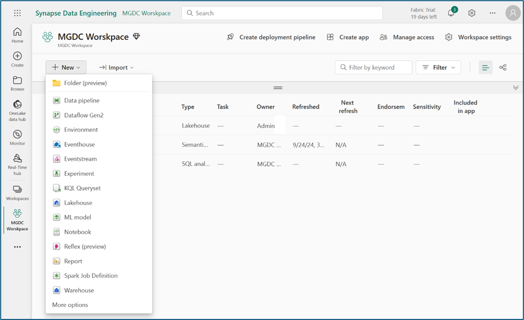Click the Fabric Trial days left text

(x=423, y=13)
